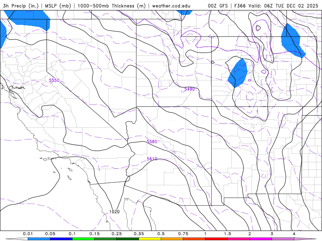
Task: Click the yellow 0.35 legend swatch
Action: click(x=150, y=239)
